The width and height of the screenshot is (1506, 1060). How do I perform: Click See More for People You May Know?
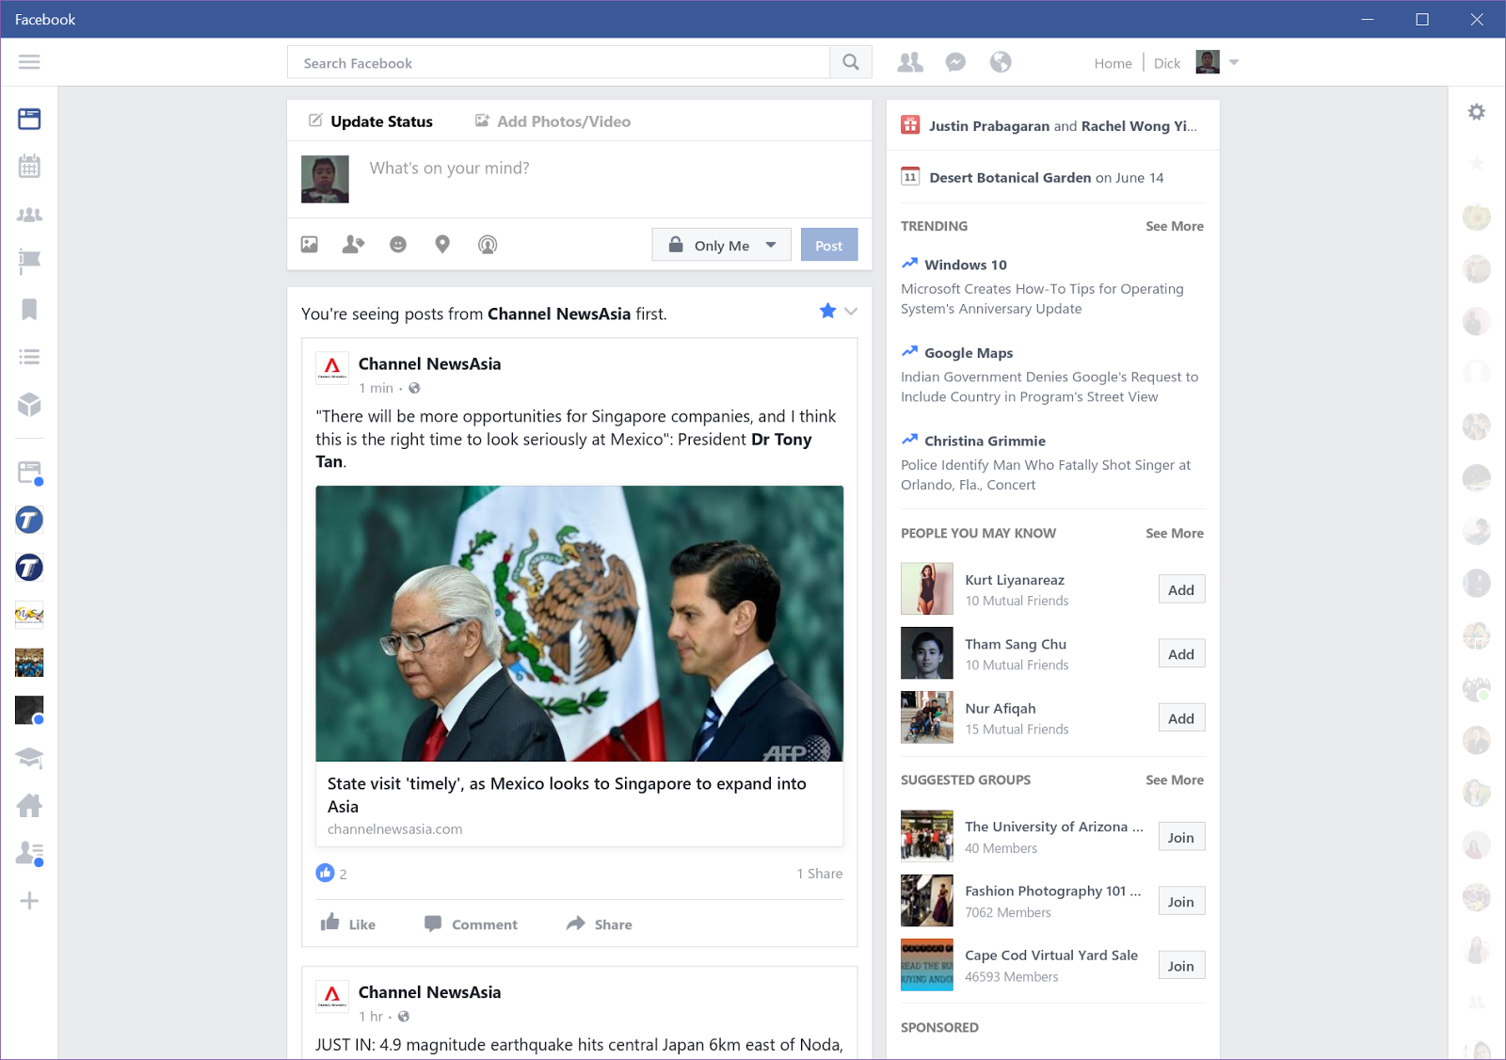(1175, 533)
